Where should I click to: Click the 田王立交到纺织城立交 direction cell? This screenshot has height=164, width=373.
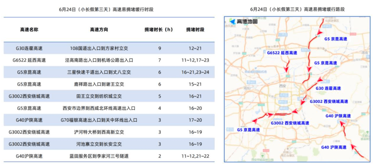(x=99, y=96)
